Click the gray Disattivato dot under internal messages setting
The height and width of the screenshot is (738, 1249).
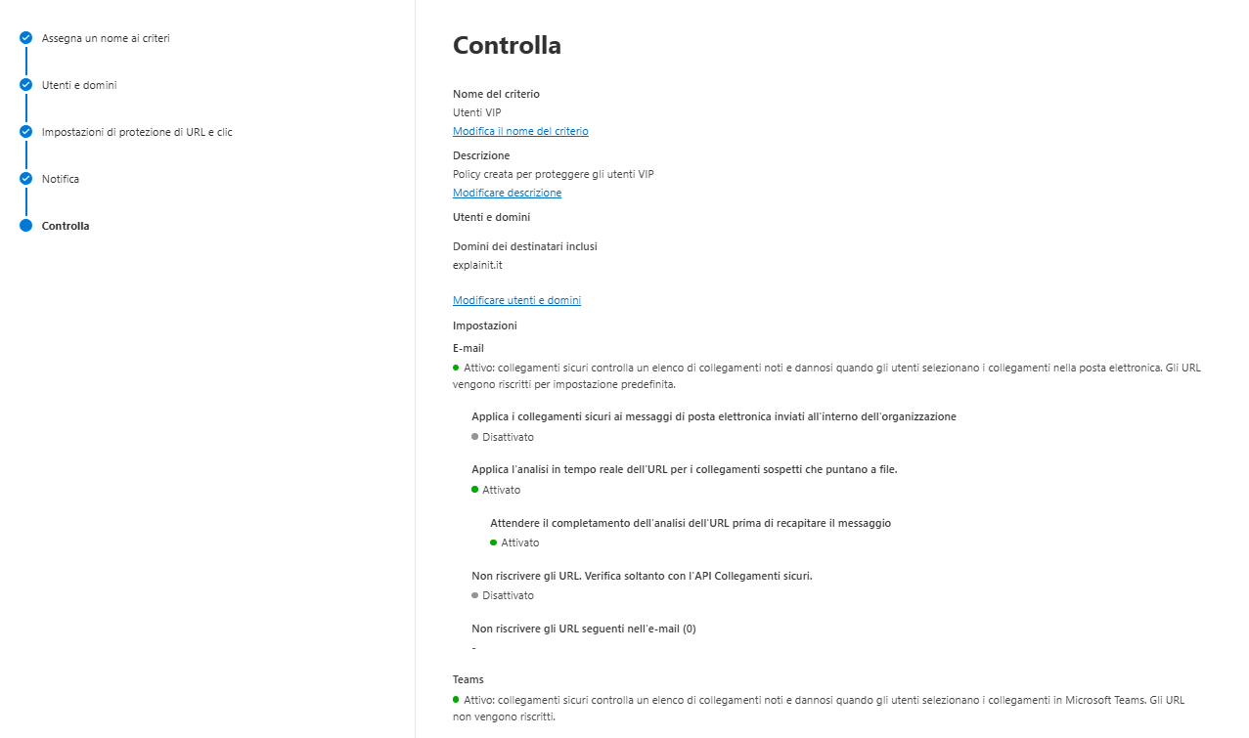tap(474, 437)
